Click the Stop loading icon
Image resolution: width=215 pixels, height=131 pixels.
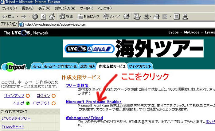click(35, 17)
